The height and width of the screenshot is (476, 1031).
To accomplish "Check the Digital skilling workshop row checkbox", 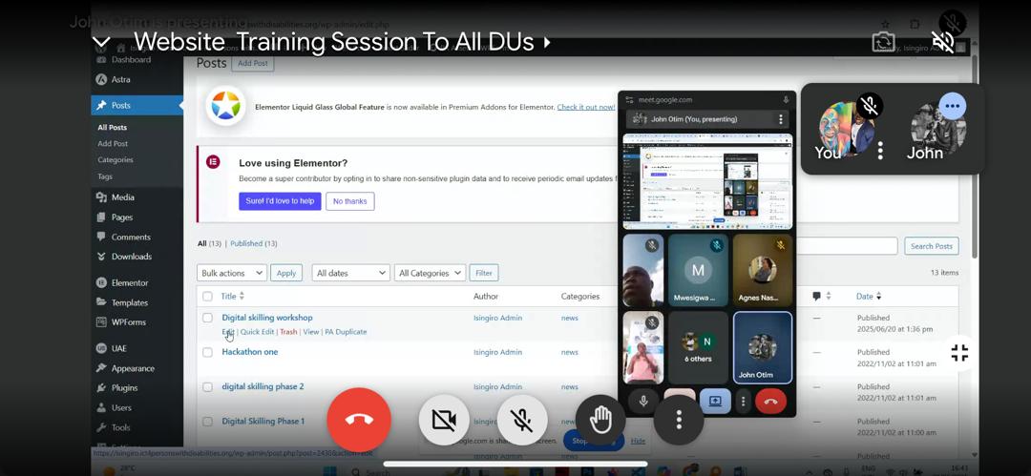I will click(x=208, y=318).
